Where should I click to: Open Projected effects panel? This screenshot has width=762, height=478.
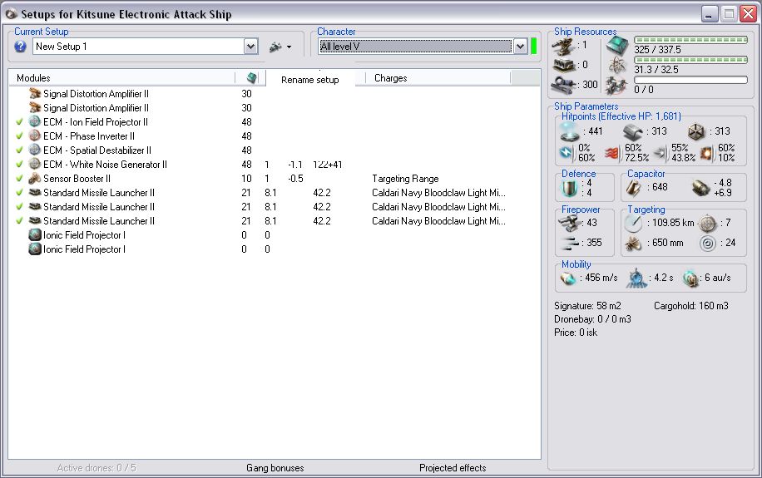[453, 468]
